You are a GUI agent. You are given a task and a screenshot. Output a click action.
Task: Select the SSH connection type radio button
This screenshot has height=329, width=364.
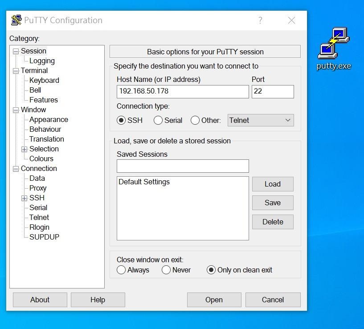point(121,120)
